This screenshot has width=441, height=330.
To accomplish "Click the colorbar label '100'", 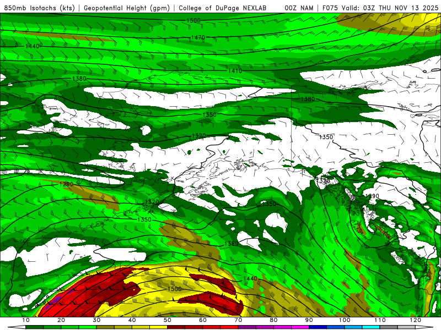I will tap(345, 320).
